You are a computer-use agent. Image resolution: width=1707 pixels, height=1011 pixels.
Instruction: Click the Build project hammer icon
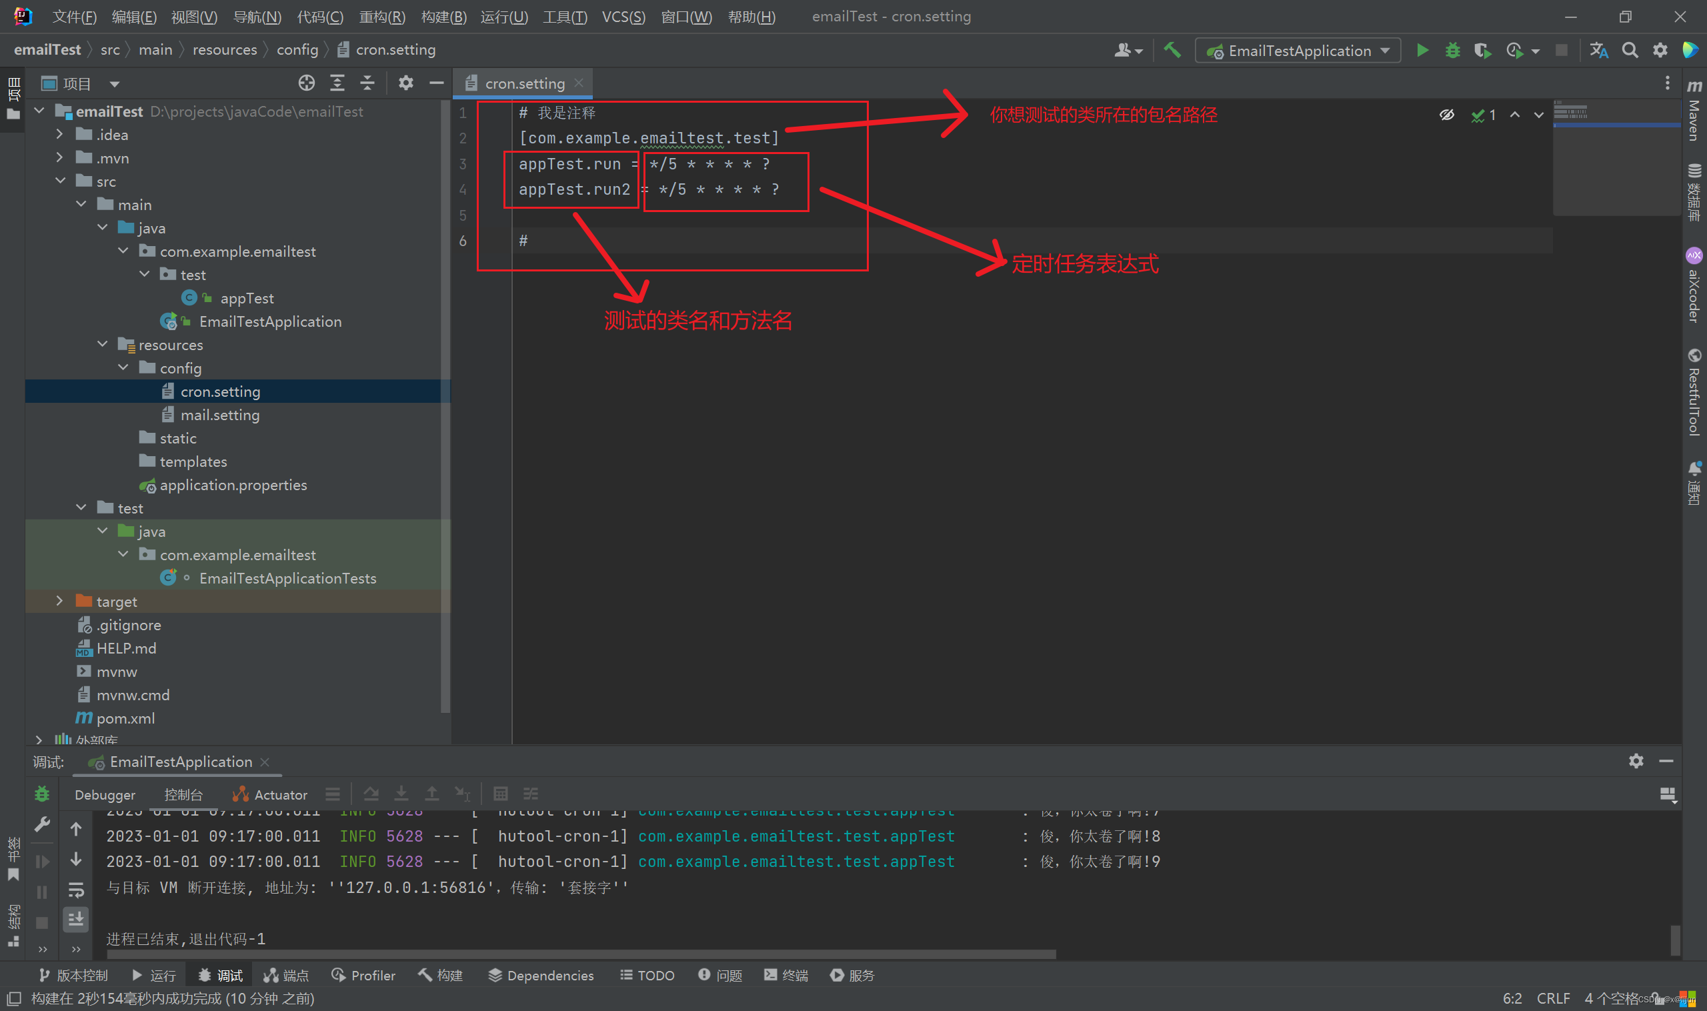point(1172,51)
